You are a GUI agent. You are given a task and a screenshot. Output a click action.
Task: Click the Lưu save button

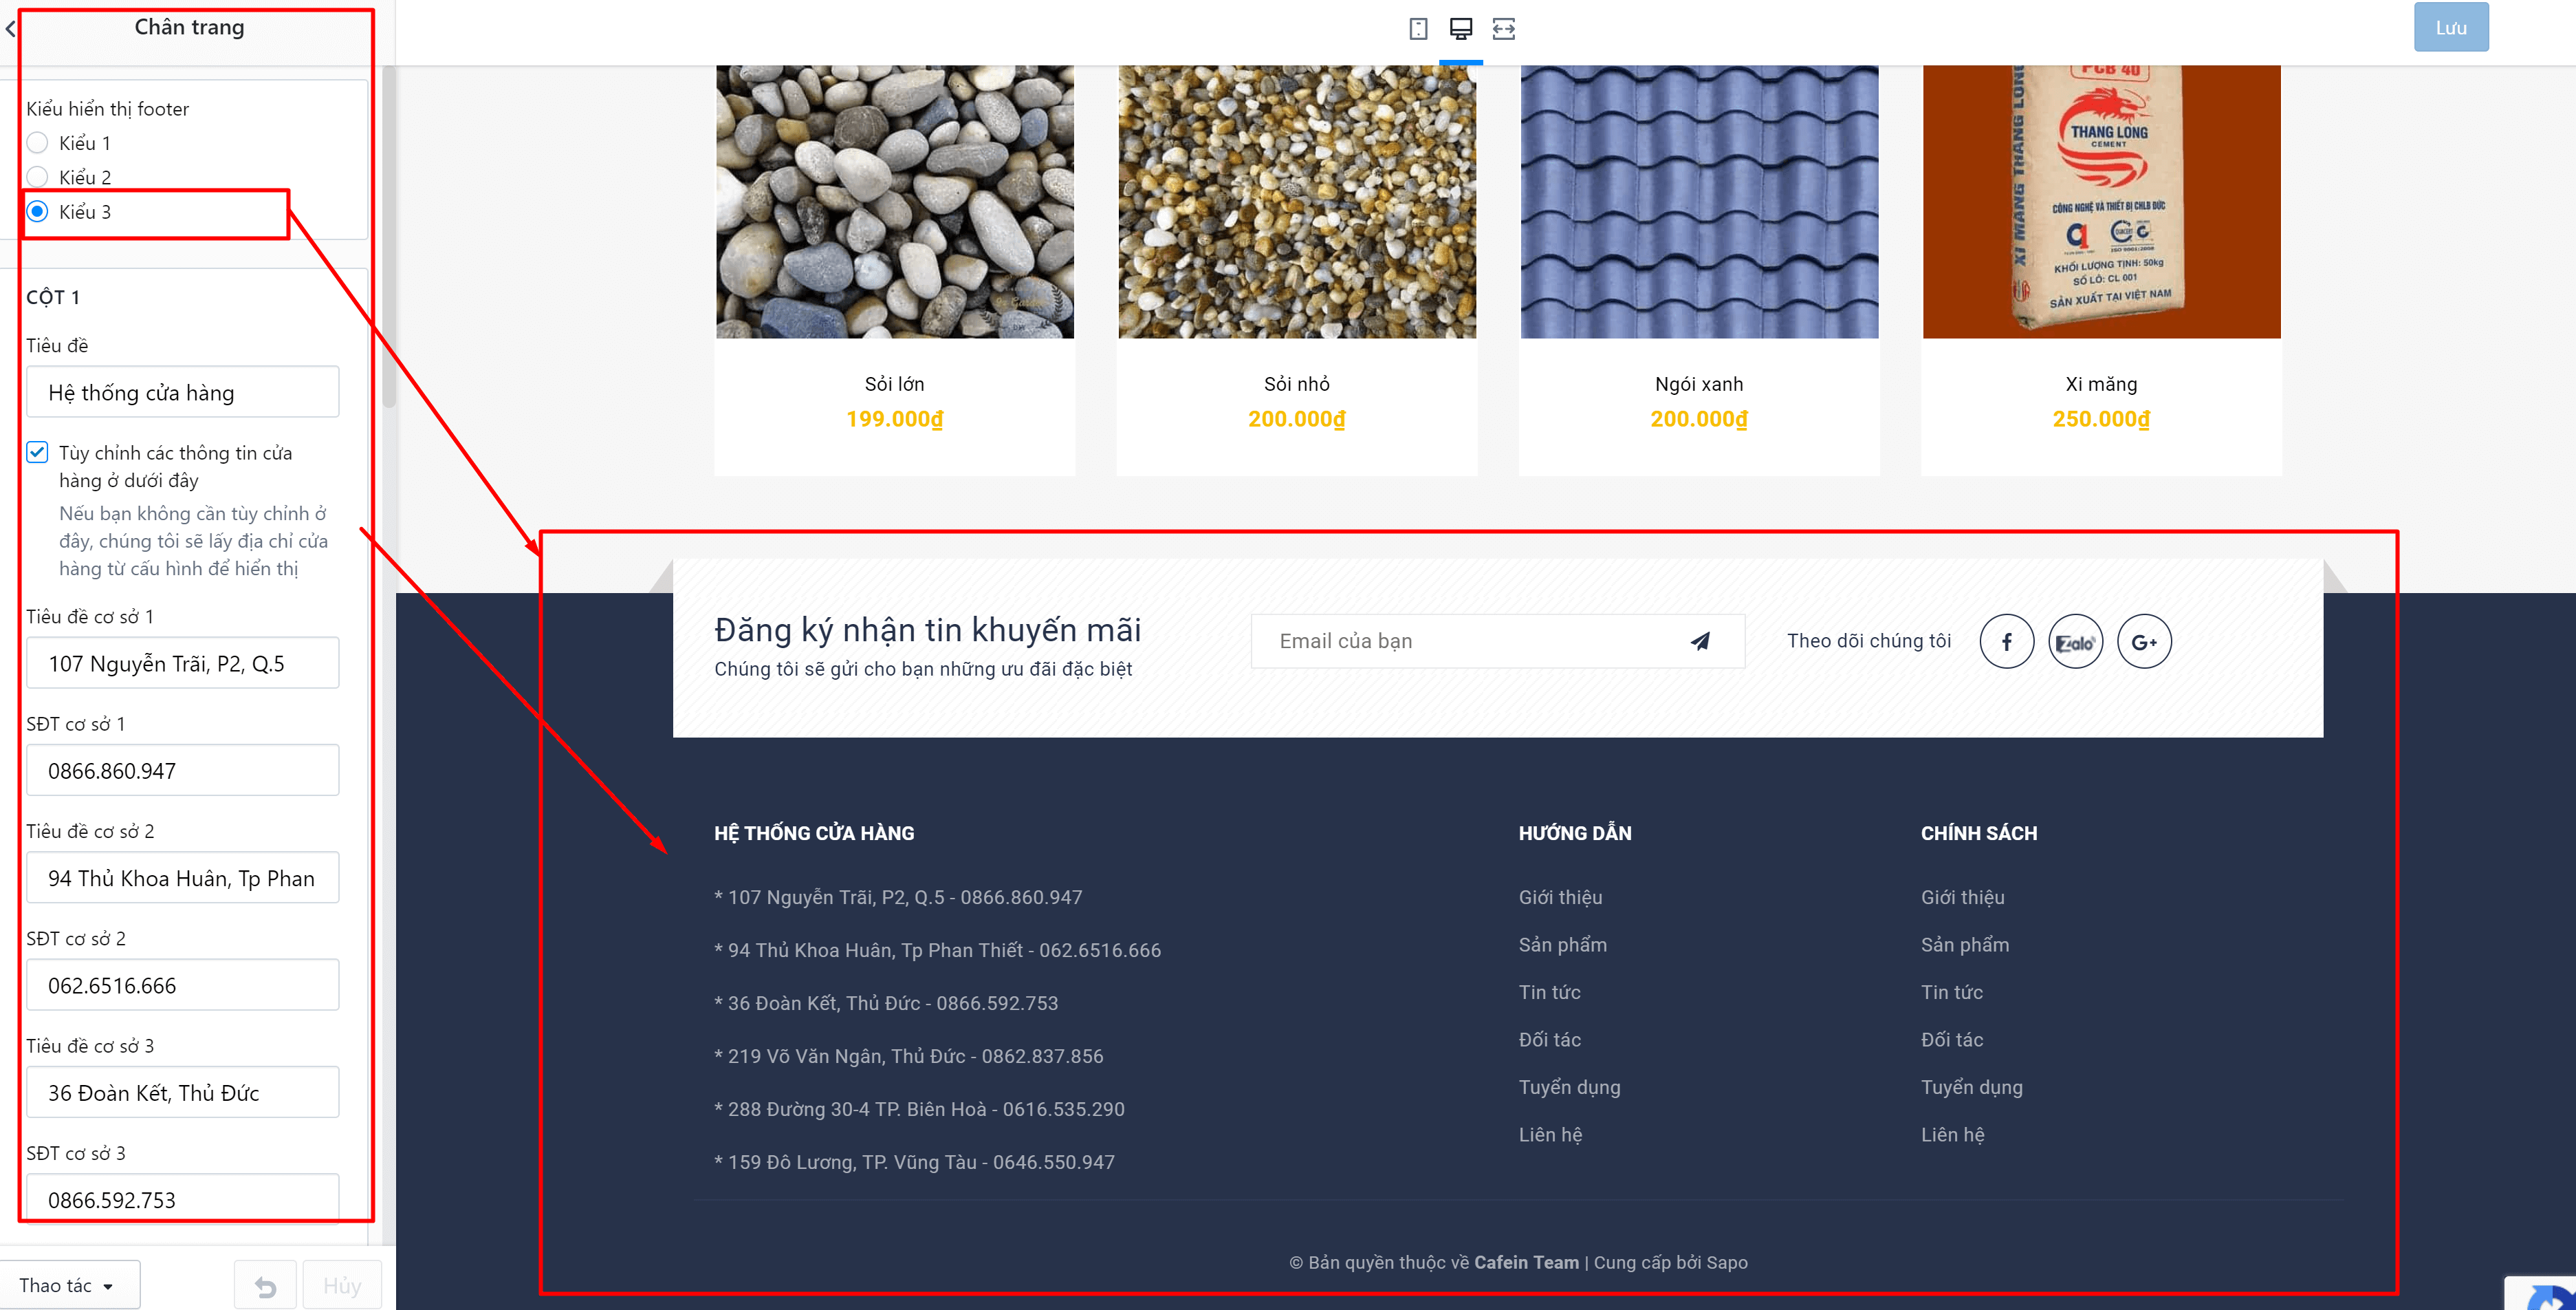coord(2451,28)
